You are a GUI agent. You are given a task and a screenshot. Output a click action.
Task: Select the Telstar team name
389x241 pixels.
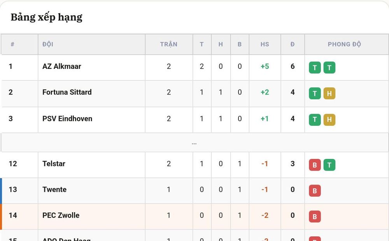(54, 164)
